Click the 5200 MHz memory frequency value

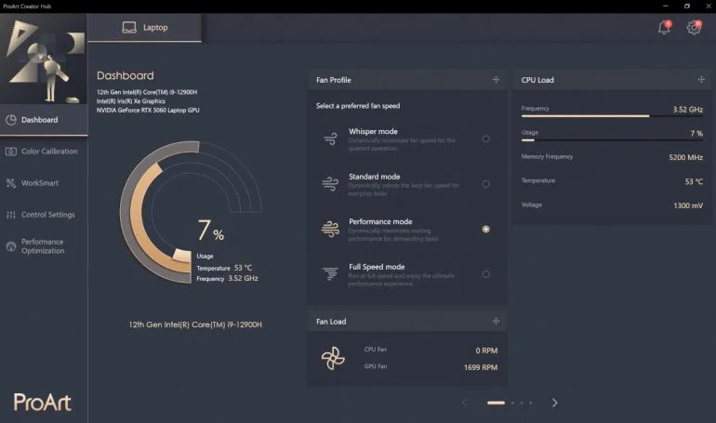686,157
